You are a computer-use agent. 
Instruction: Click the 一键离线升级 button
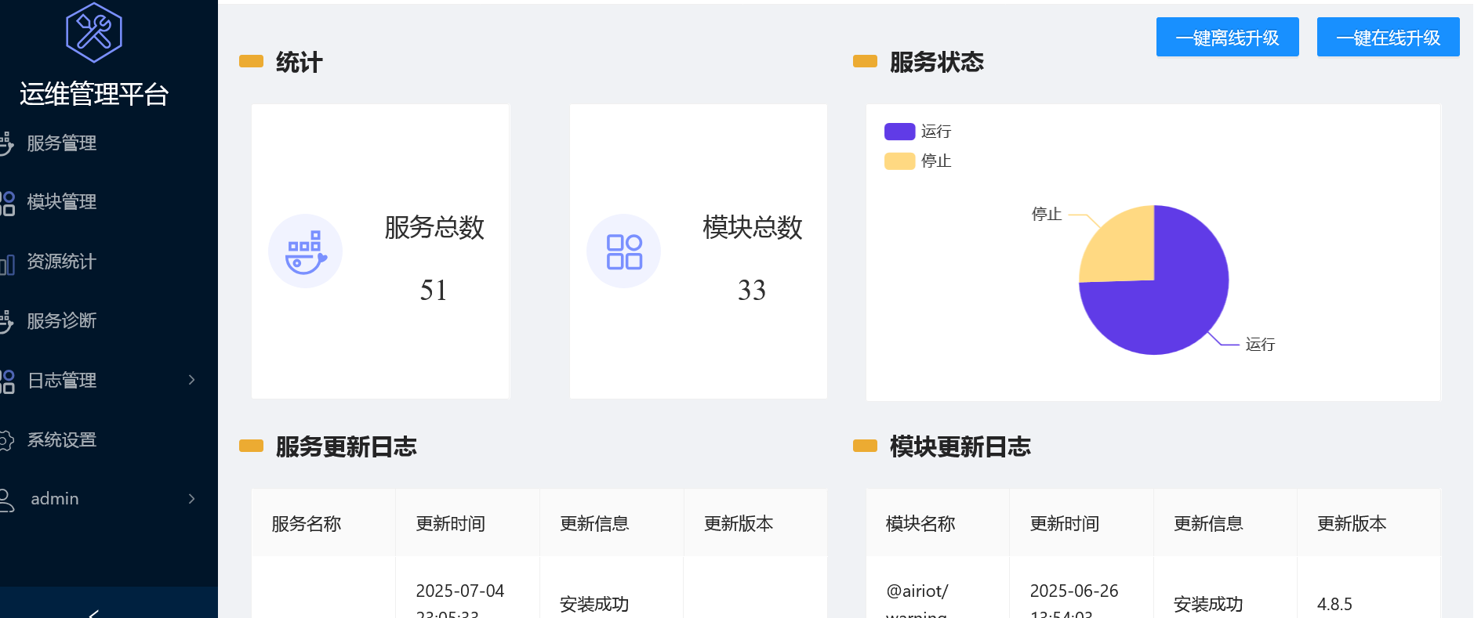click(x=1228, y=37)
